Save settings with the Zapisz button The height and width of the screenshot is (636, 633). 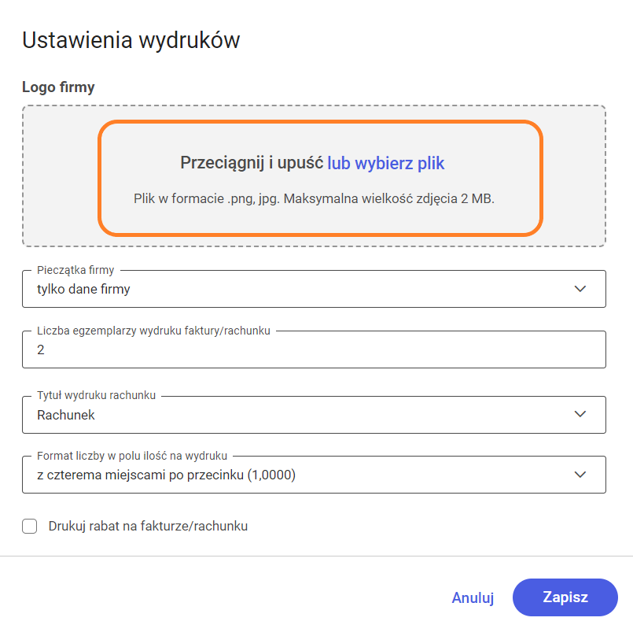click(x=565, y=597)
